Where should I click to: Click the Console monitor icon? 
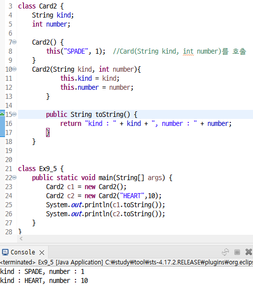[x=5, y=252]
